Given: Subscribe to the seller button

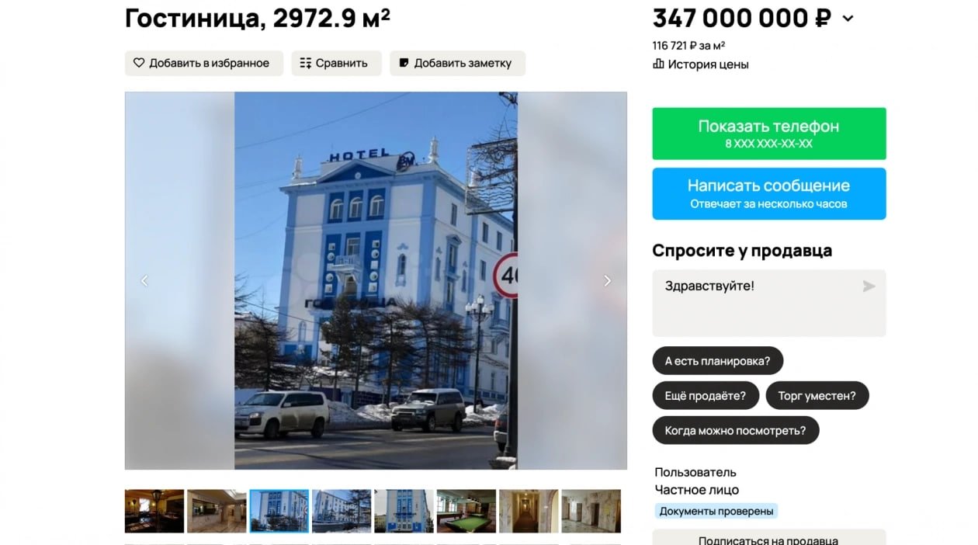Looking at the screenshot, I should (x=768, y=538).
